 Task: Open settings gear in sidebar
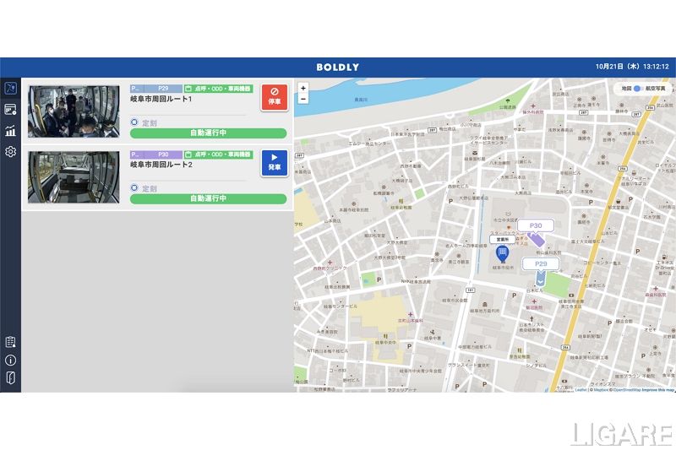[10, 152]
